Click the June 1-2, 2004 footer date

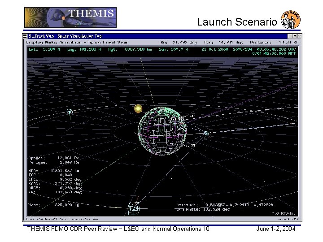[276, 229]
